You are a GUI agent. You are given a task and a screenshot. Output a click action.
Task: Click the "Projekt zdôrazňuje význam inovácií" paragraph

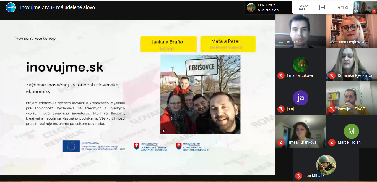76,113
